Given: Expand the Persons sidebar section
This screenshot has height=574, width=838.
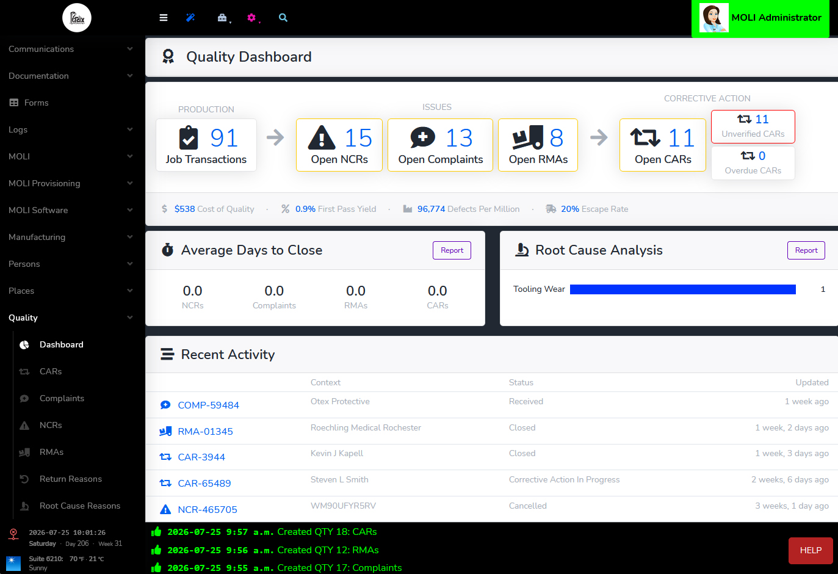Looking at the screenshot, I should click(73, 264).
